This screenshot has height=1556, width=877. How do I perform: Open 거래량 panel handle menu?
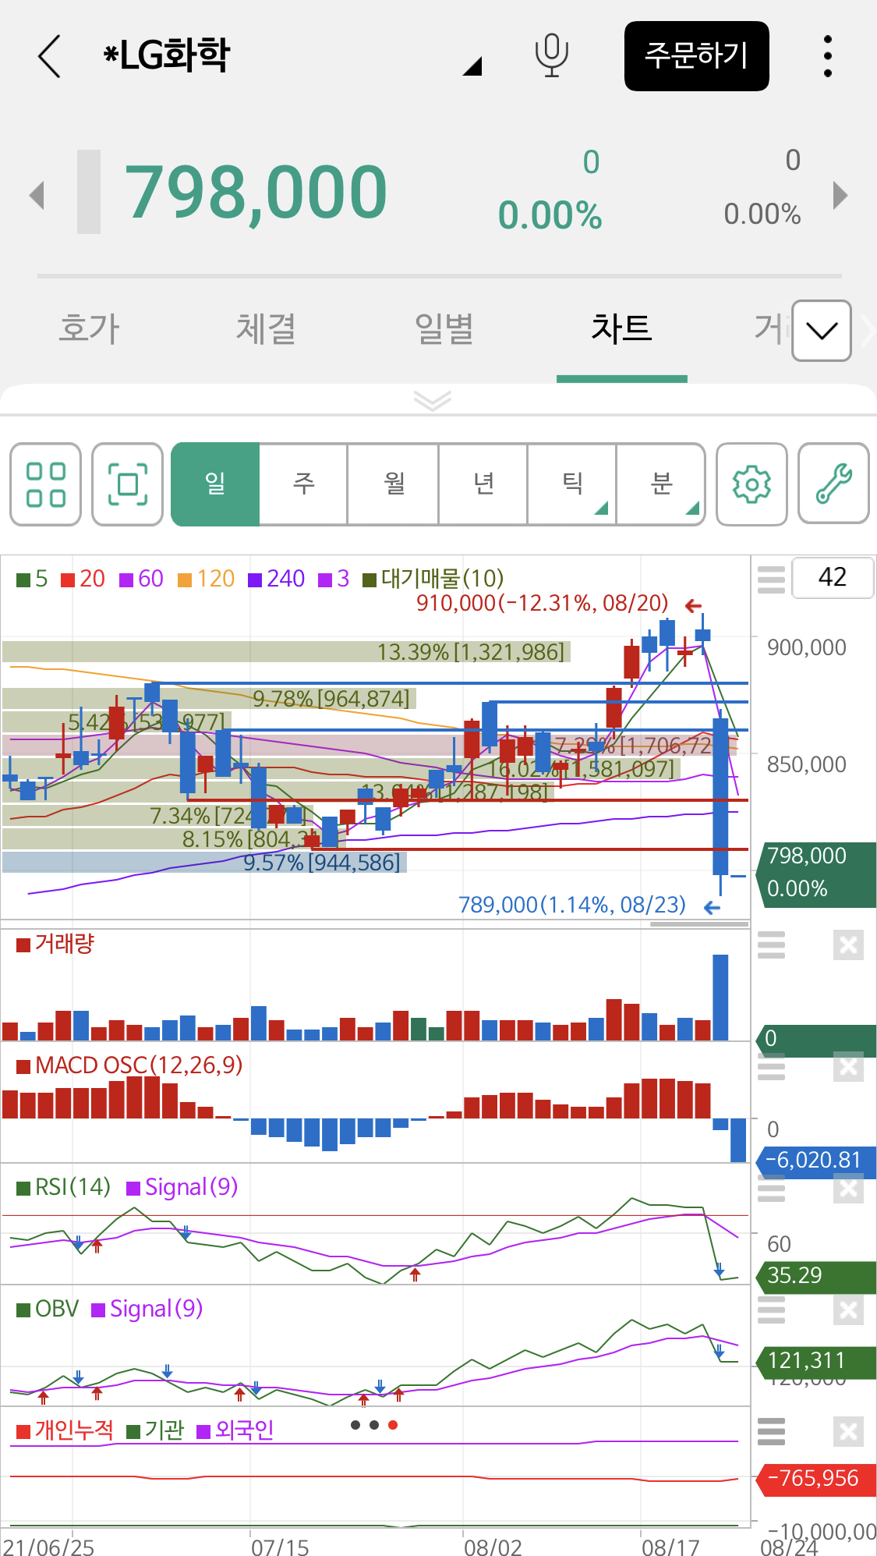click(771, 945)
